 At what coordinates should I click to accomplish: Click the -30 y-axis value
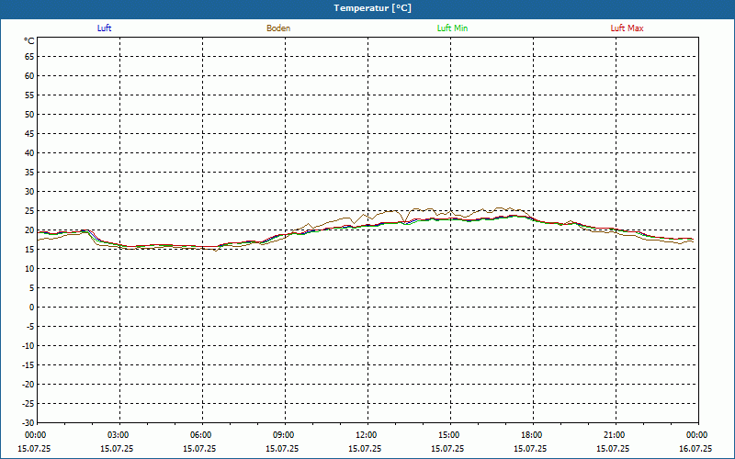[x=28, y=422]
